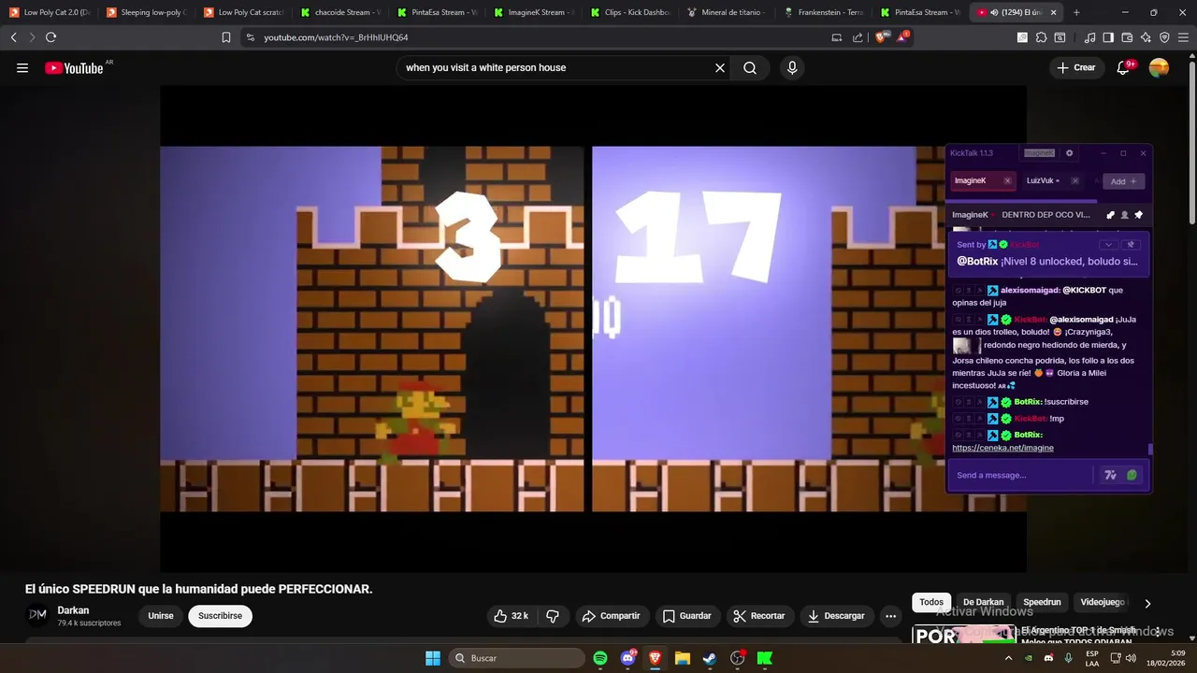Open the browser extensions puzzle icon
Viewport: 1197px width, 673px height.
point(1041,37)
